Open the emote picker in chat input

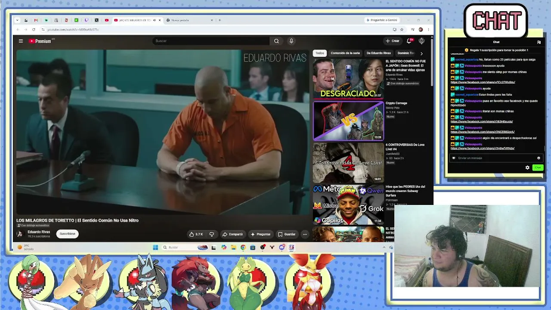539,158
